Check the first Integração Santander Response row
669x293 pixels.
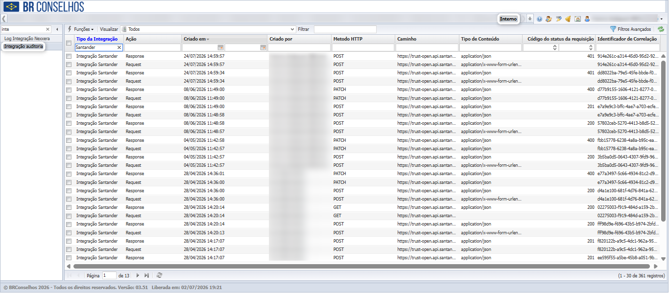pyautogui.click(x=69, y=56)
